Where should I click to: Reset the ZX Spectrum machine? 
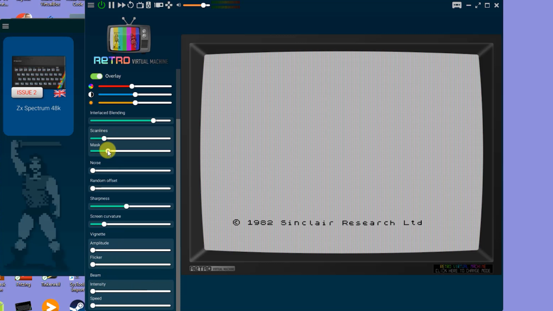point(130,6)
